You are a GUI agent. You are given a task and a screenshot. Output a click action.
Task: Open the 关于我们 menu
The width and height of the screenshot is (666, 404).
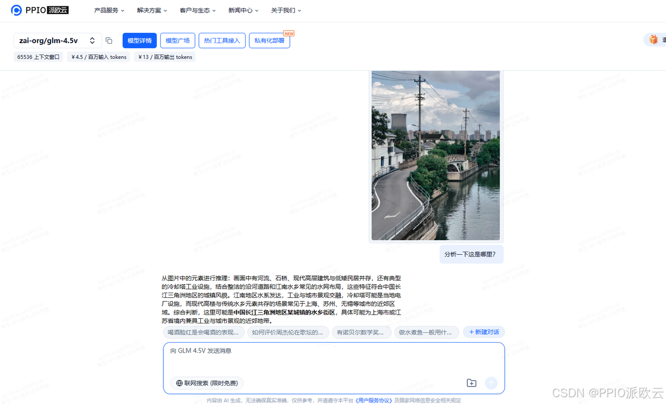click(x=286, y=10)
